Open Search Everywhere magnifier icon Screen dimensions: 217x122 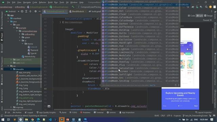(206, 7)
